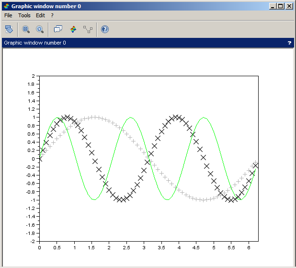
Task: Click the polyline node editing icon
Action: pyautogui.click(x=88, y=29)
